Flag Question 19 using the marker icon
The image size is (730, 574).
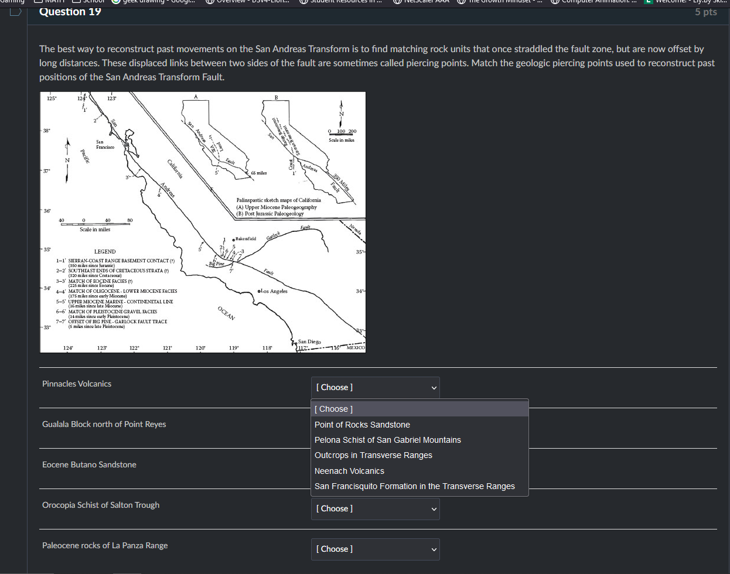(x=15, y=12)
